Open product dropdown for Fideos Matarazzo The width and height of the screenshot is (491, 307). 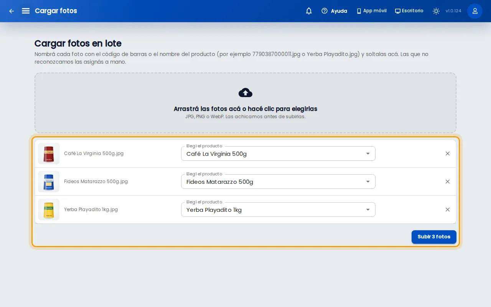pyautogui.click(x=278, y=182)
